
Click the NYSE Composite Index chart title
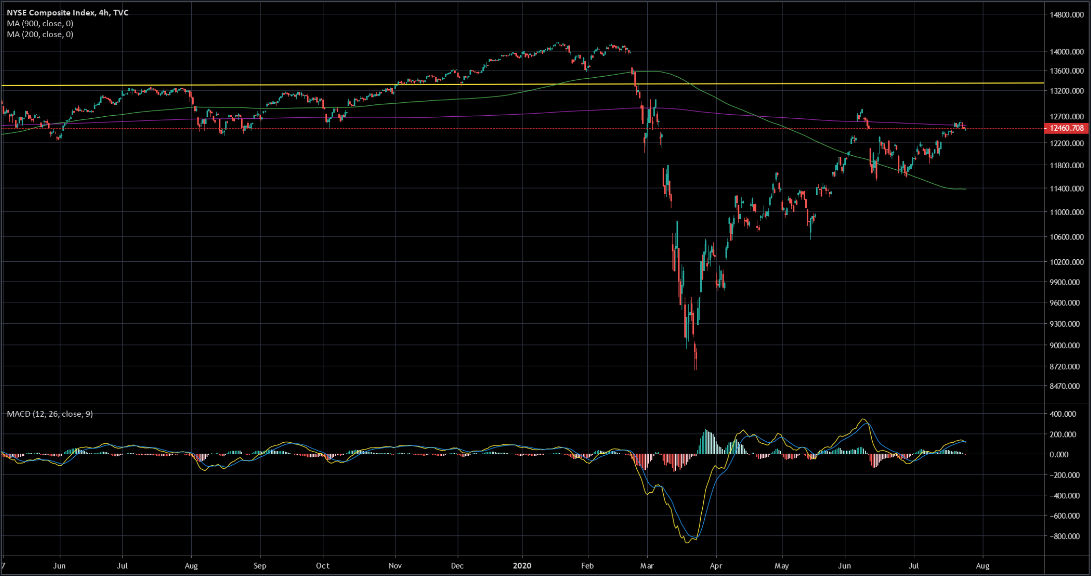coord(68,13)
